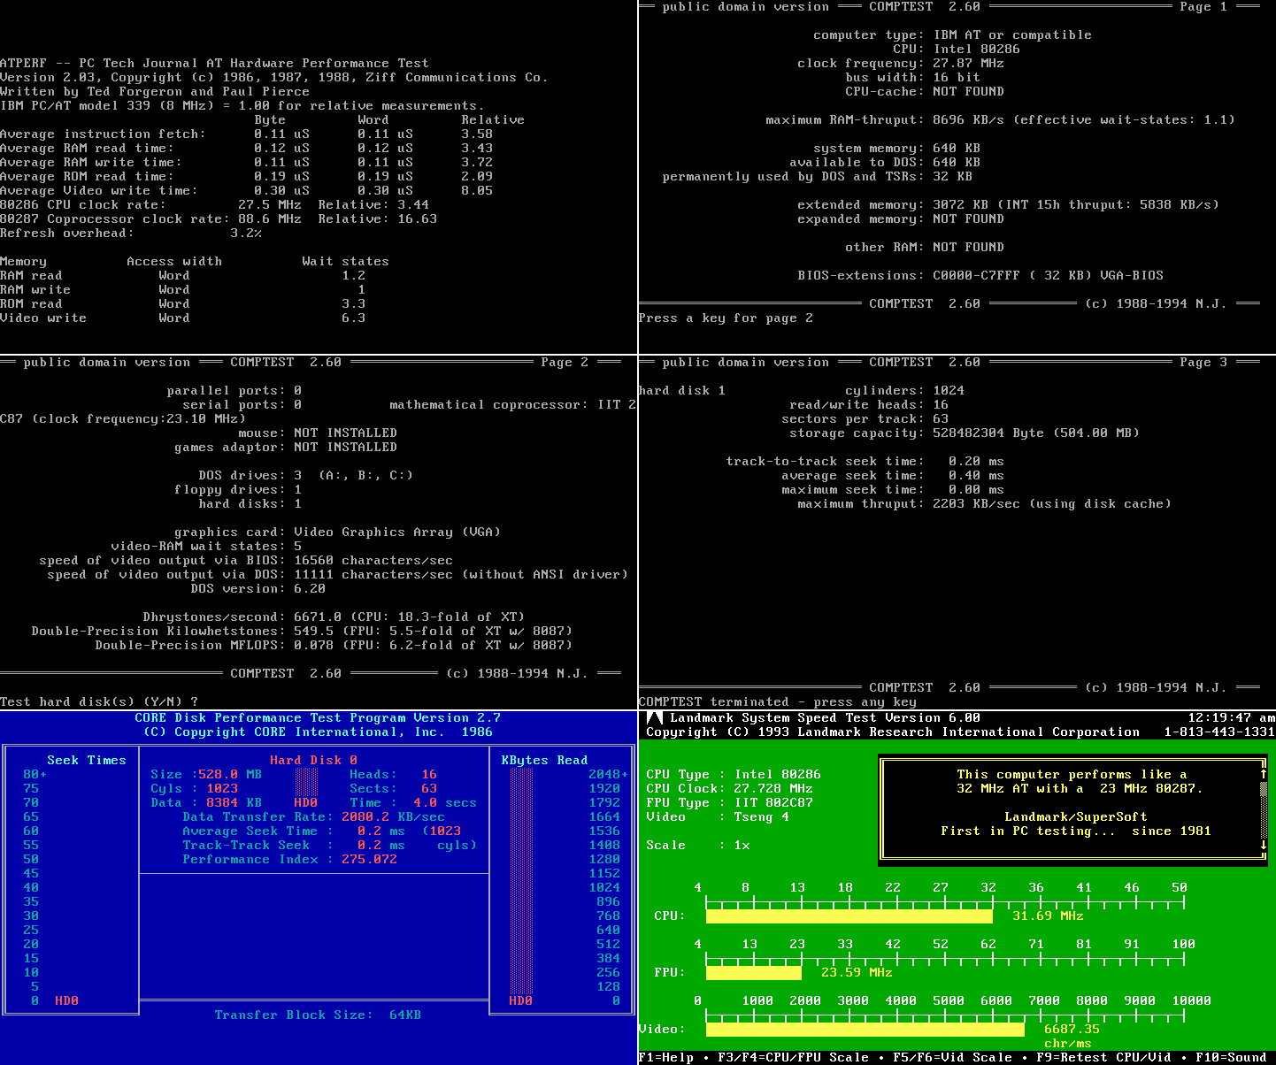The width and height of the screenshot is (1276, 1065).
Task: Click the 'Video : Tseng 4' line
Action: tap(718, 816)
